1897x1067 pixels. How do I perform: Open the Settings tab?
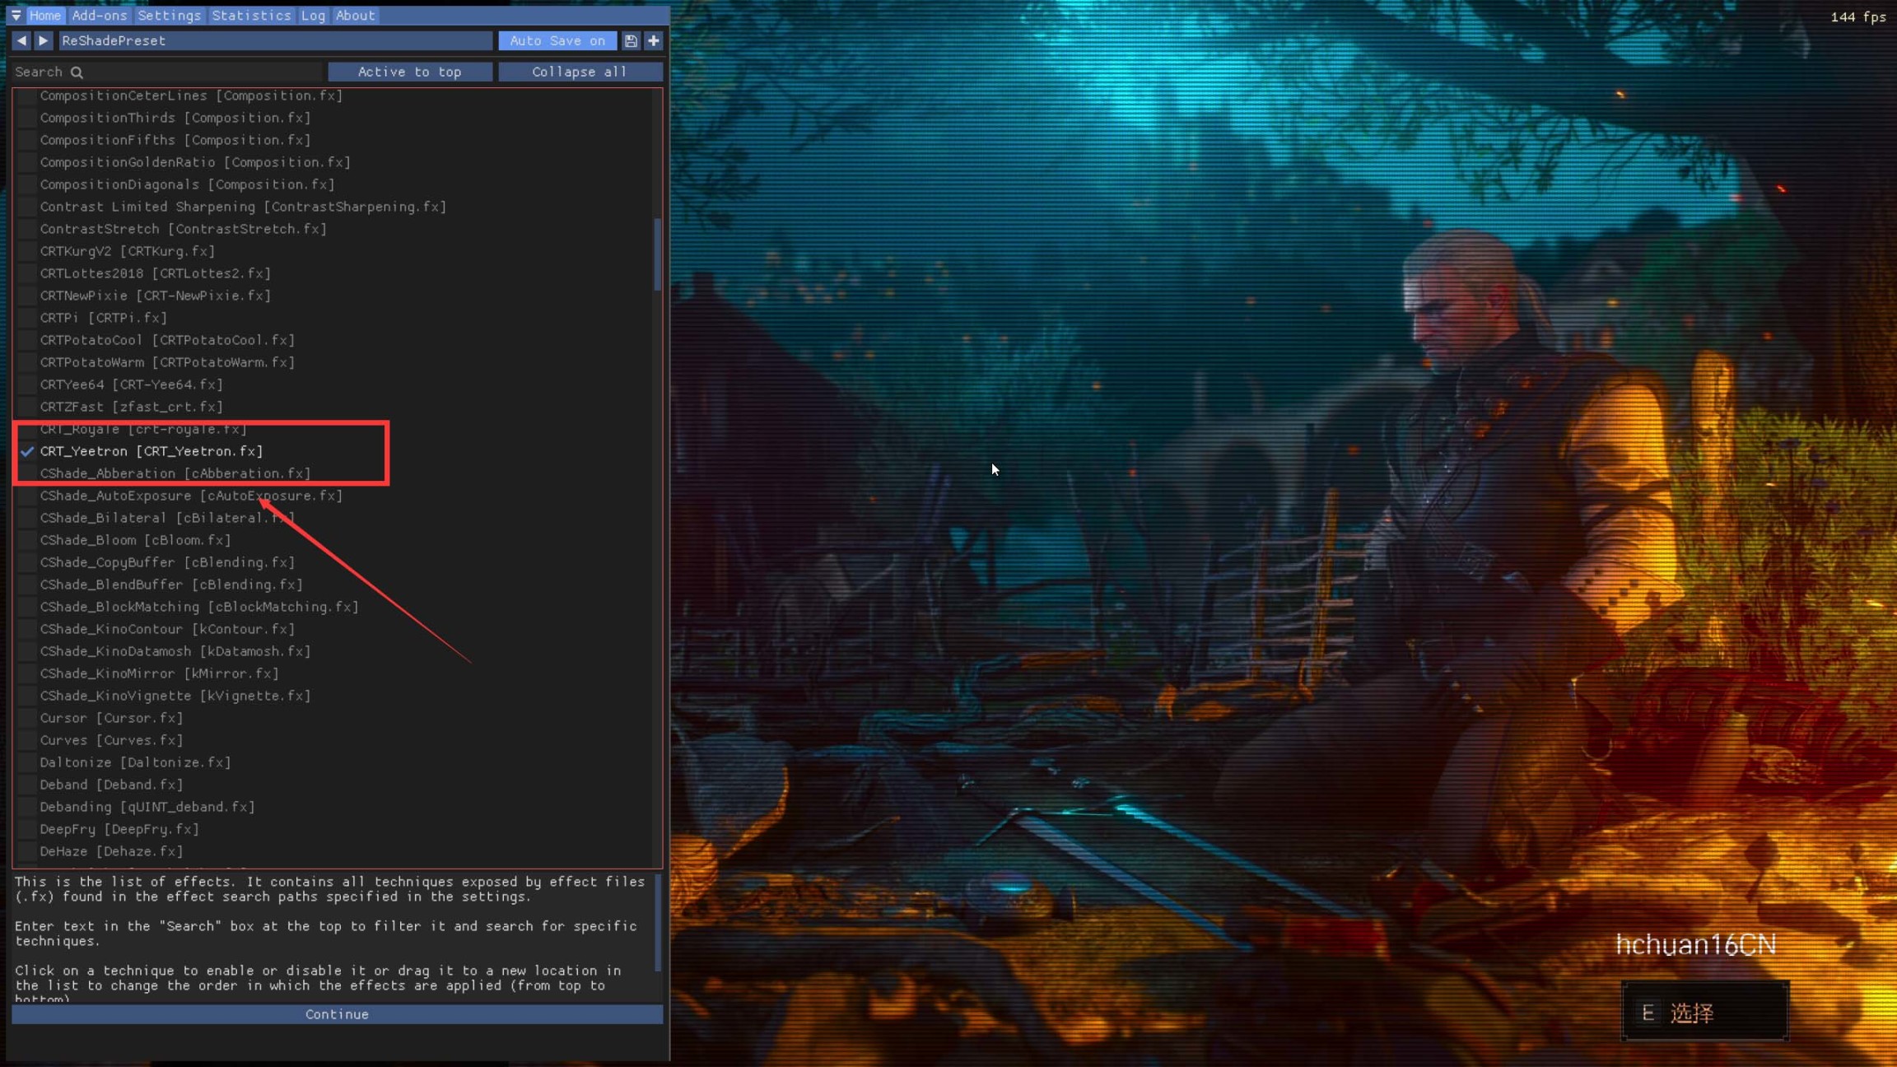click(x=169, y=15)
